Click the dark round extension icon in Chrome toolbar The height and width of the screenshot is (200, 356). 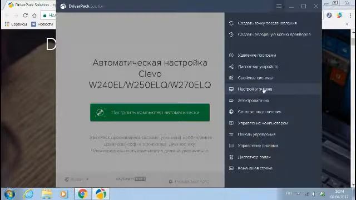[329, 16]
